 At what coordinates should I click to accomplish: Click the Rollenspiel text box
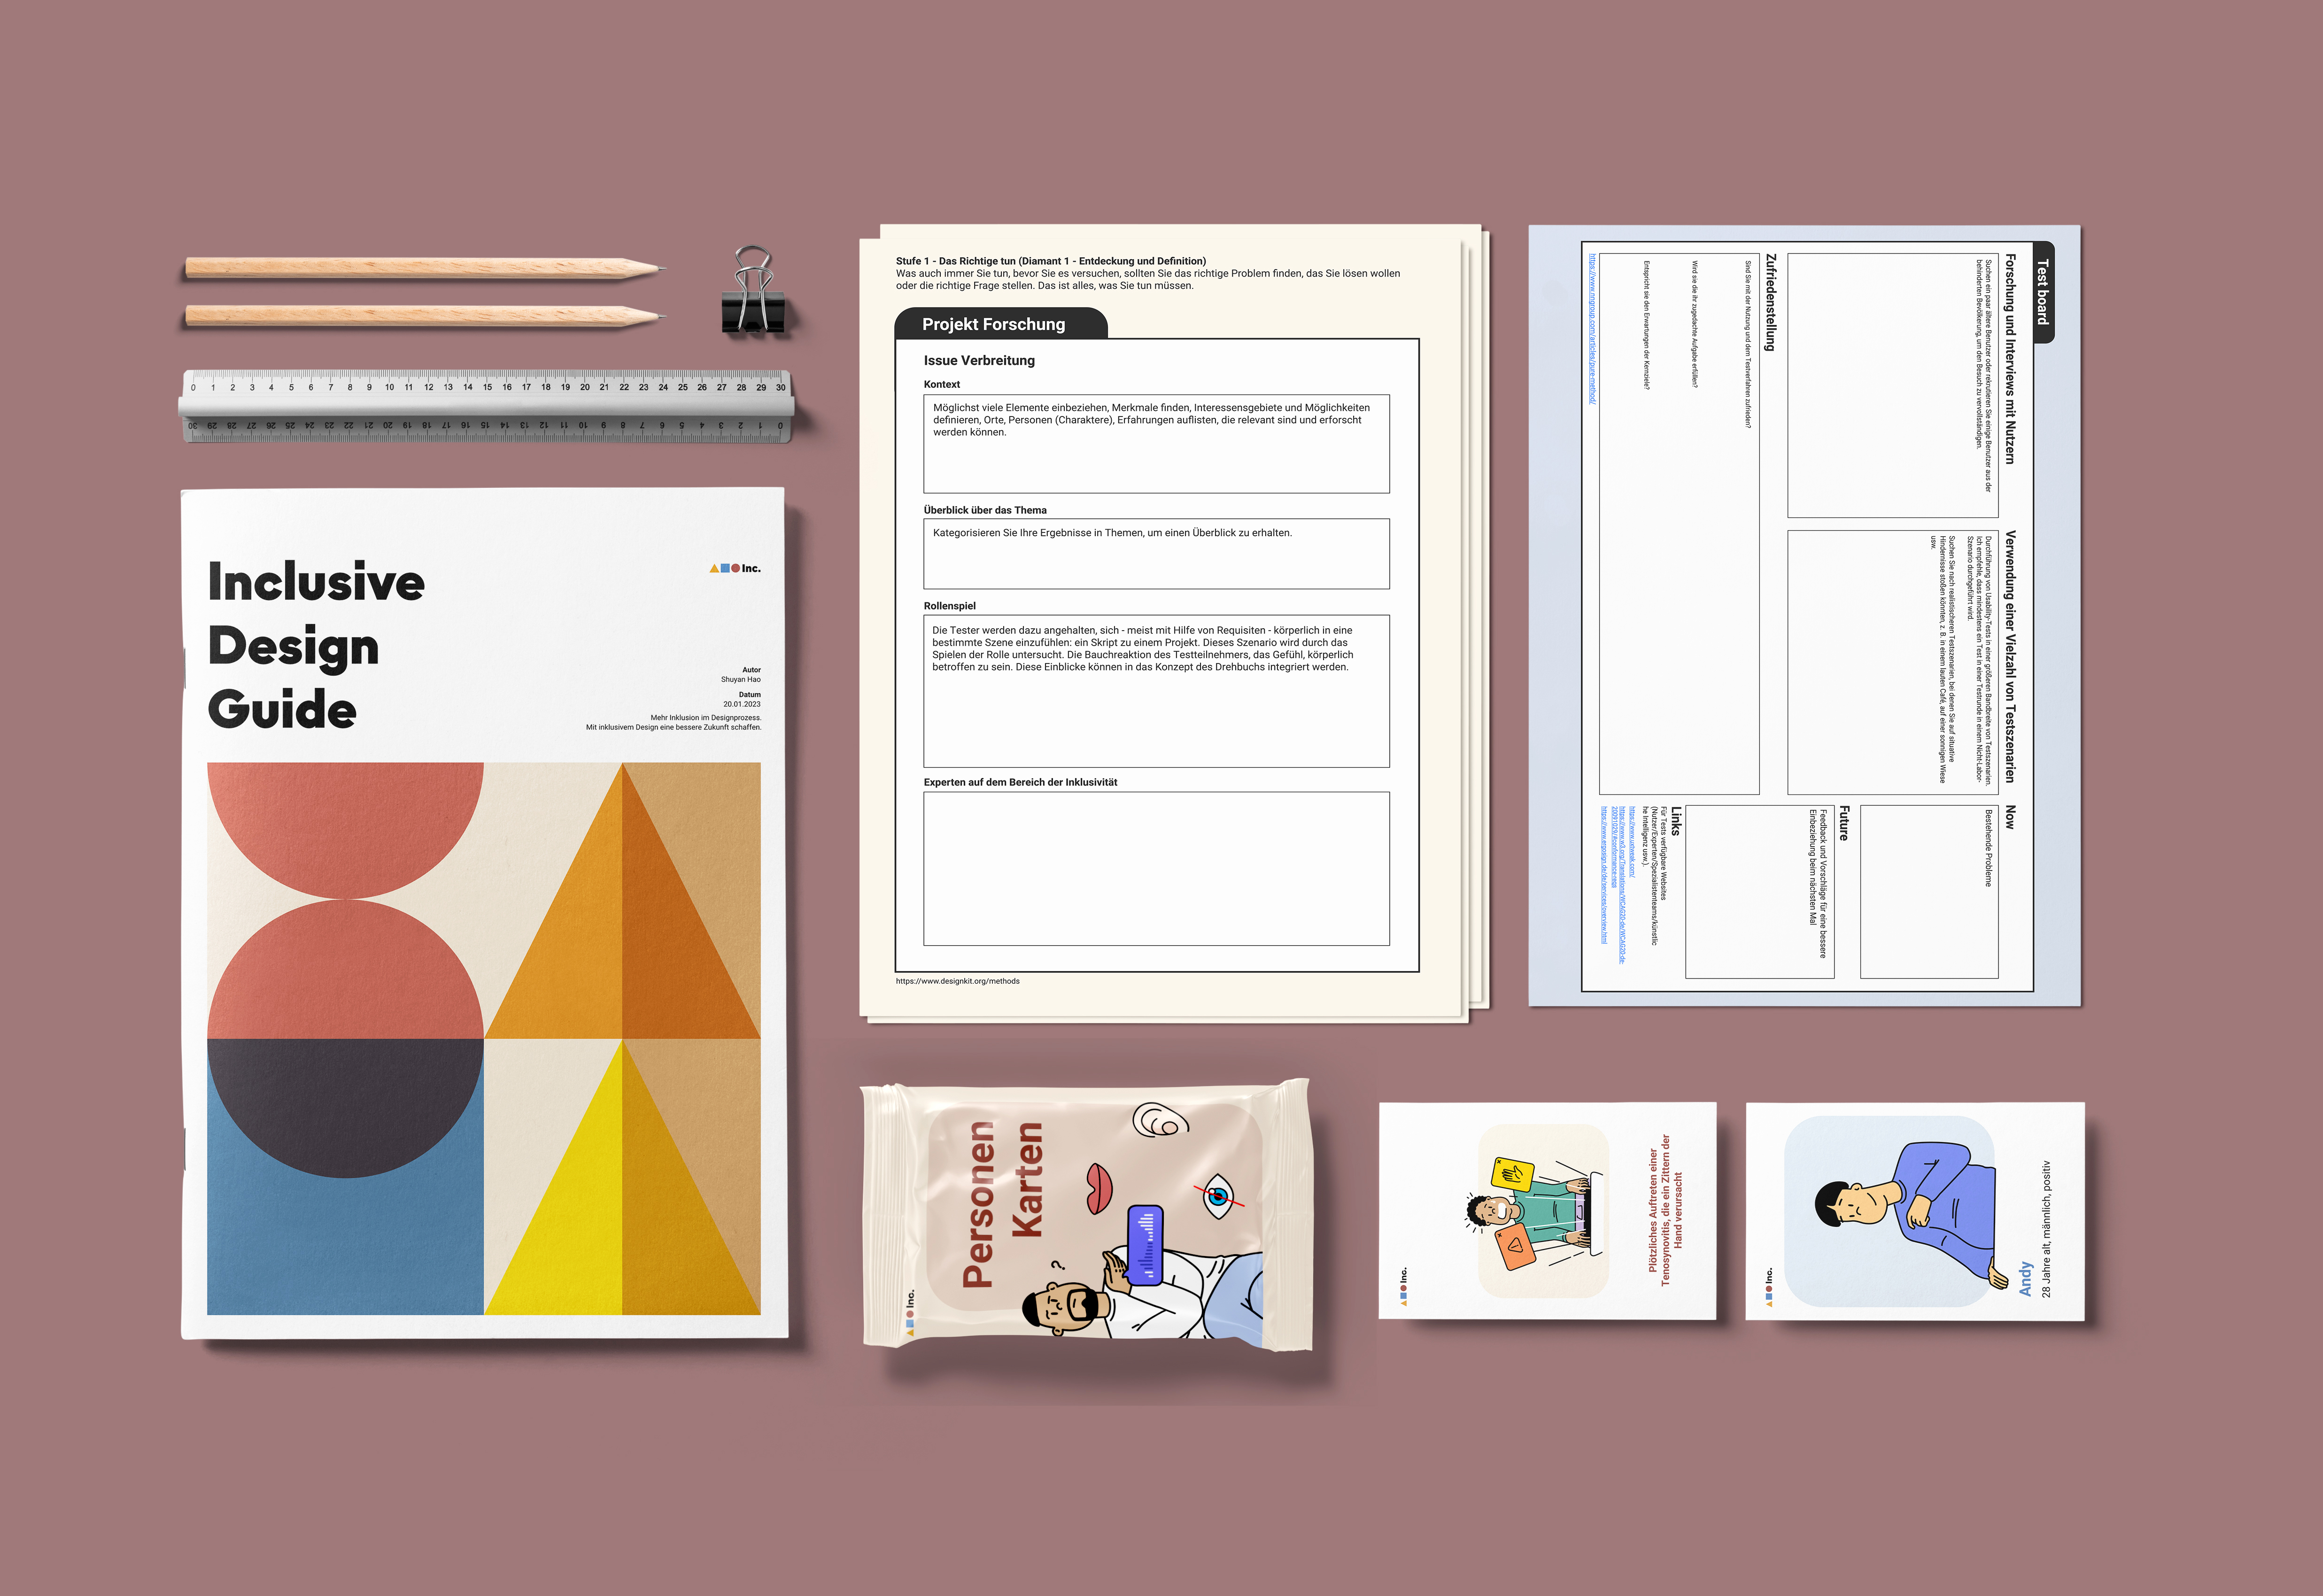pos(1156,690)
